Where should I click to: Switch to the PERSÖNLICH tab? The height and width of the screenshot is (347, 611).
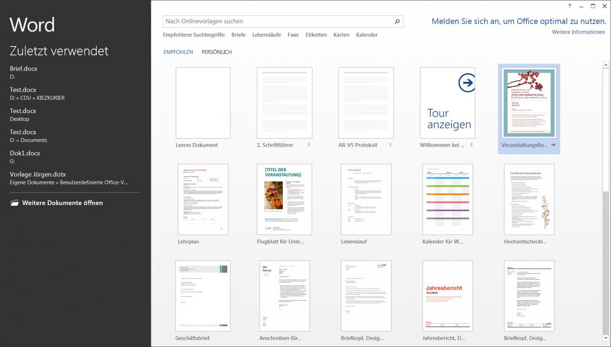pyautogui.click(x=217, y=52)
